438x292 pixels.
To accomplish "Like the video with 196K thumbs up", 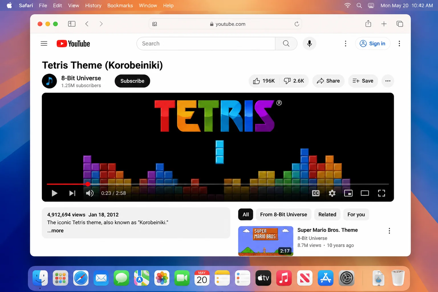I will point(264,81).
